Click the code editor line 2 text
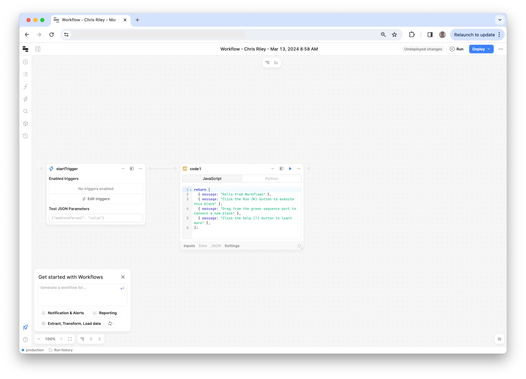 click(235, 194)
